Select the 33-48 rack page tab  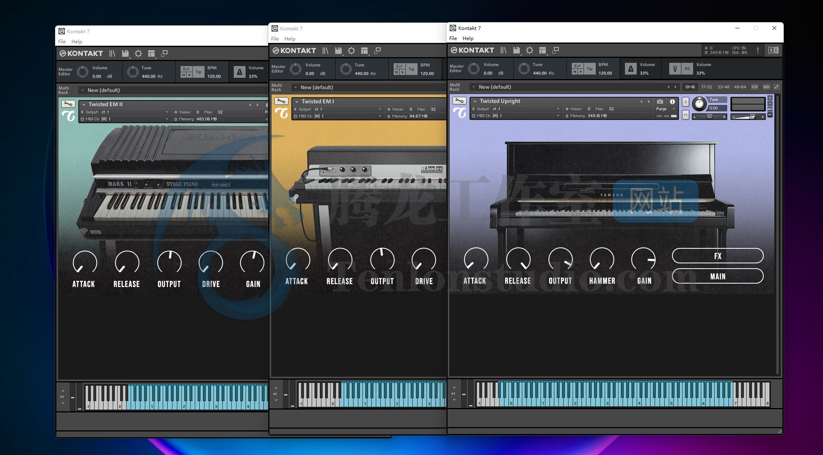(723, 87)
